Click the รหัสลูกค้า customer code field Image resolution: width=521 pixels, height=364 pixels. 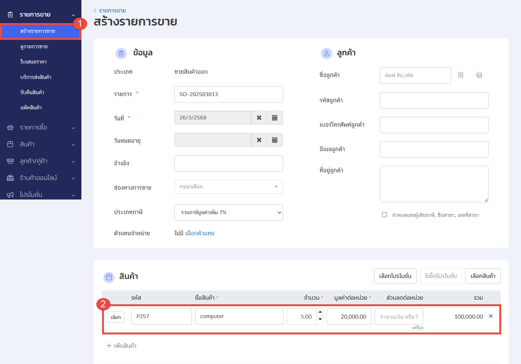click(x=434, y=100)
